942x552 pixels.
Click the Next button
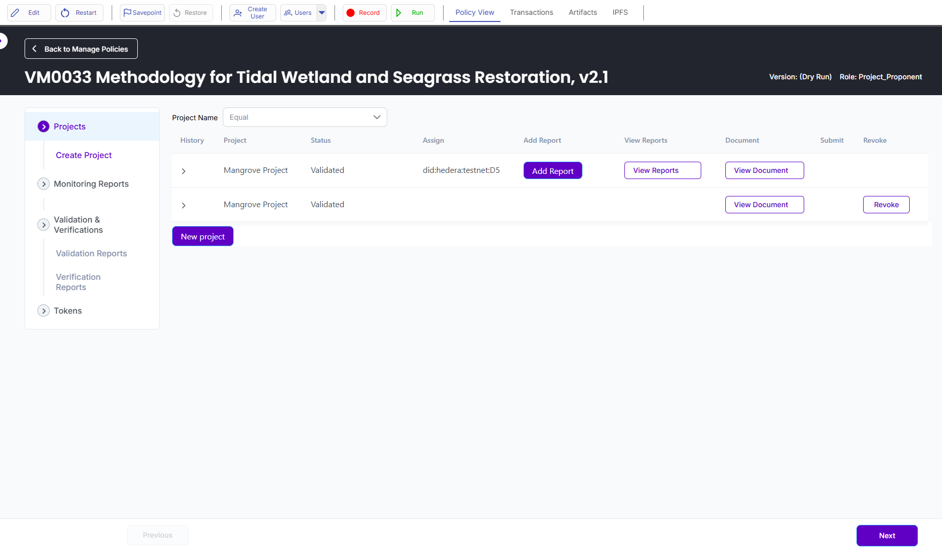[x=887, y=536]
